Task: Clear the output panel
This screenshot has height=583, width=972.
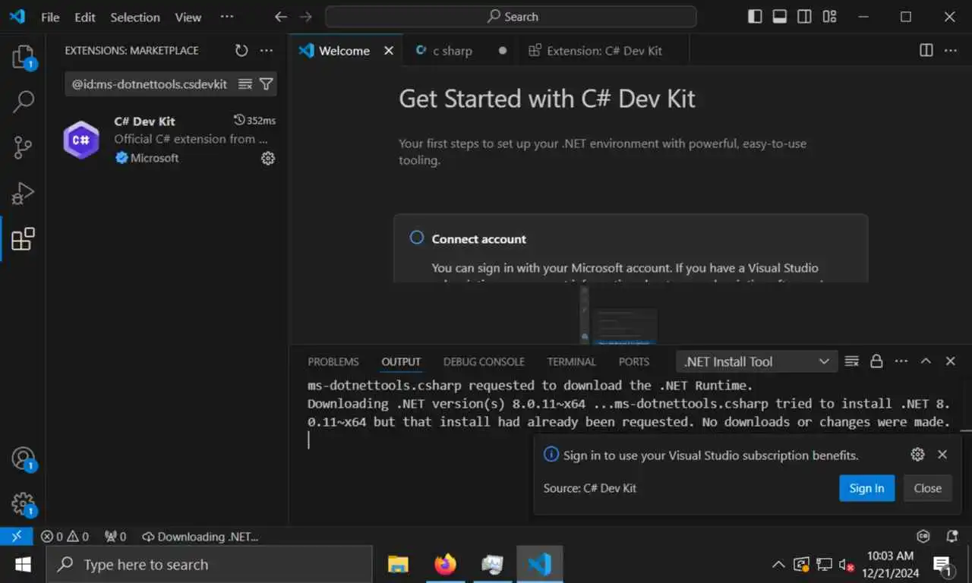Action: click(x=852, y=361)
